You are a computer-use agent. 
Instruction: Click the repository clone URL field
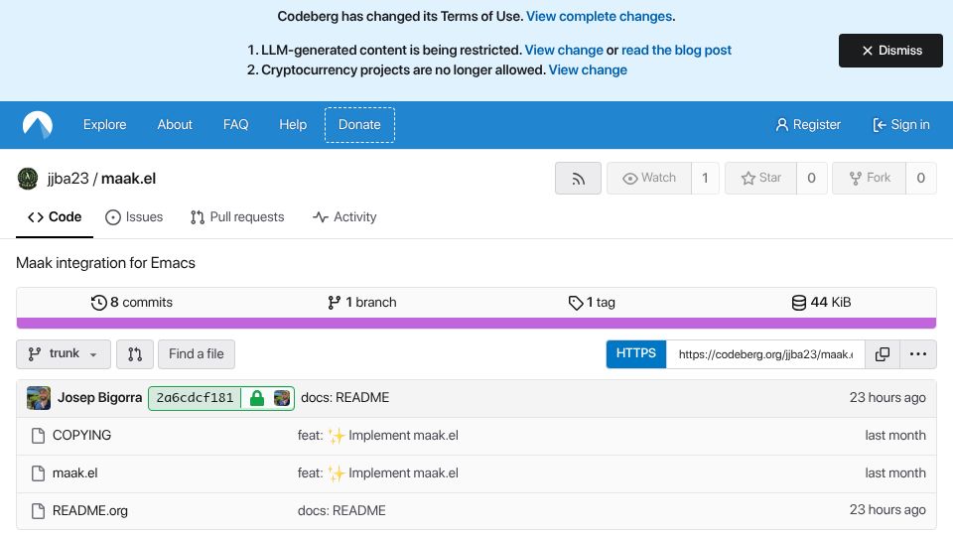(x=765, y=354)
